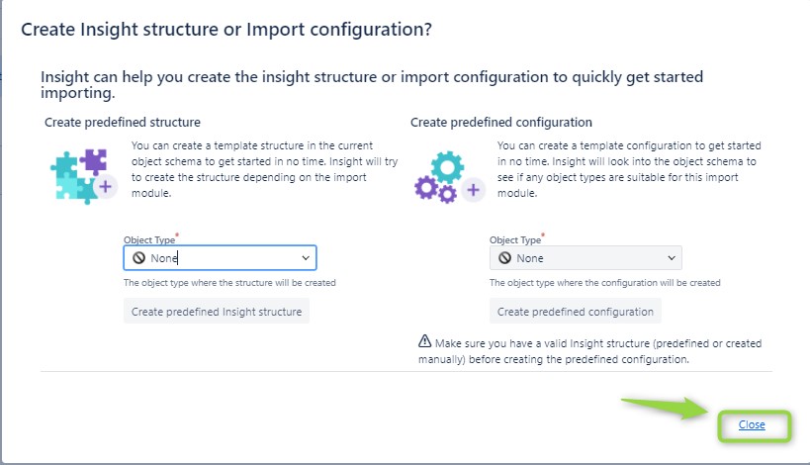Click the plus badge beside the gears

(473, 190)
